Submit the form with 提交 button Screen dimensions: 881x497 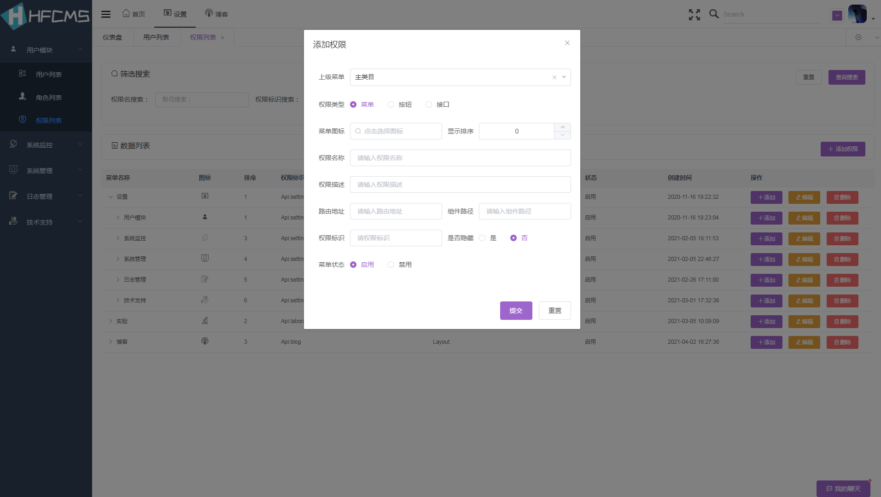point(516,311)
